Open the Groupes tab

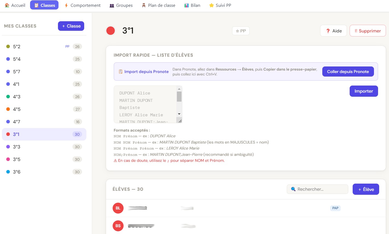[121, 5]
